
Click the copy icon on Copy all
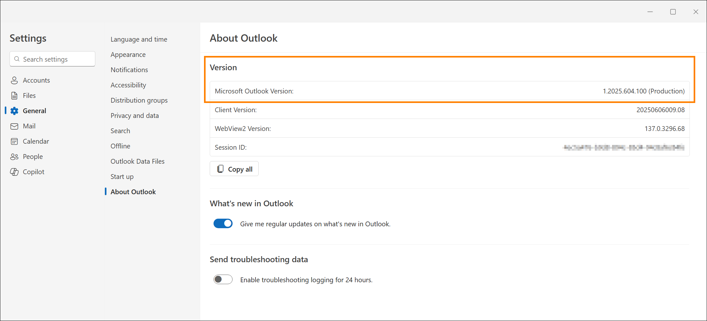click(220, 169)
